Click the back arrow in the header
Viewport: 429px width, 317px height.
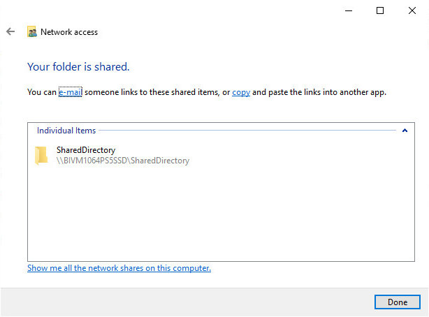[x=10, y=31]
